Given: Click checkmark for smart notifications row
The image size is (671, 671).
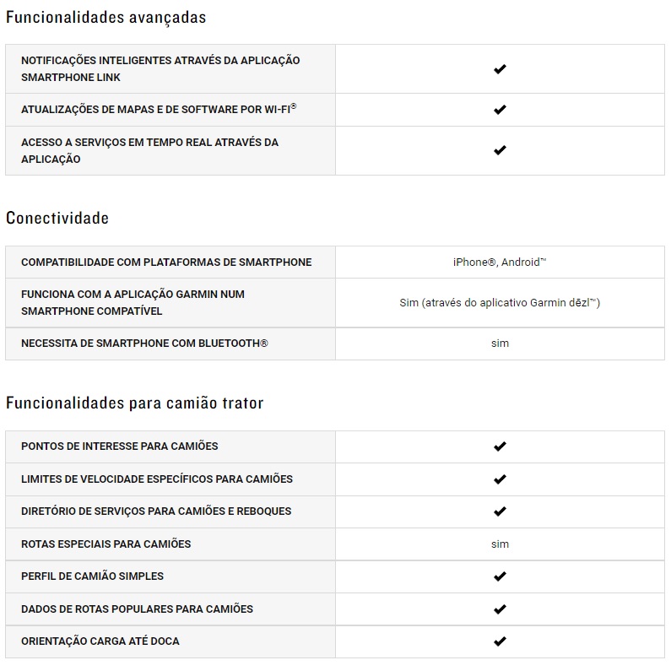Looking at the screenshot, I should point(500,69).
